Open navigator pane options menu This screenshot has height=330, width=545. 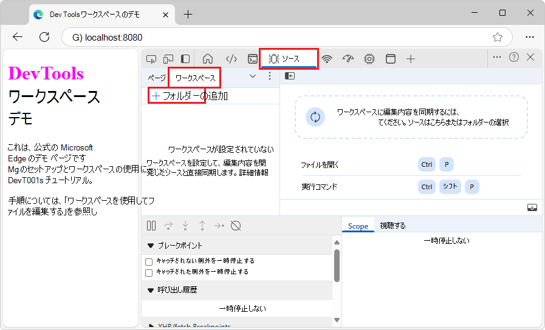270,76
